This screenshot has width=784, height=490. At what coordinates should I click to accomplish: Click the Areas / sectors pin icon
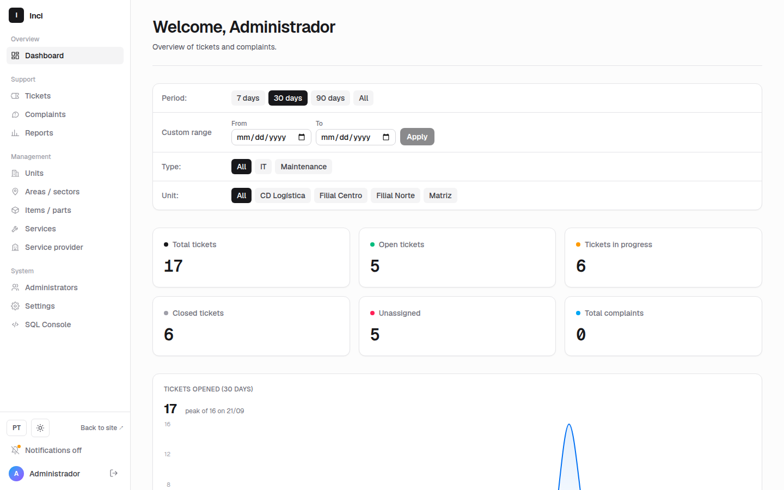coord(15,192)
